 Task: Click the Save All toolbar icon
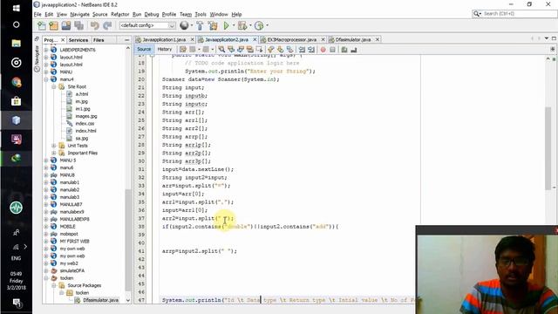[x=79, y=25]
